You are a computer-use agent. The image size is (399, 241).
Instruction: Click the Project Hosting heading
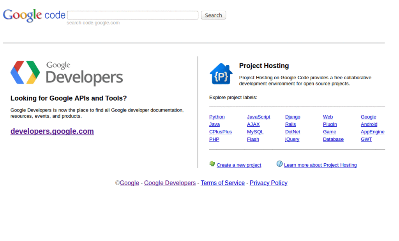coord(264,66)
